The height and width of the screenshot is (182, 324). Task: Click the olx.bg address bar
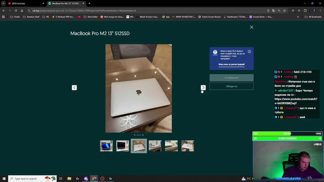click(147, 11)
